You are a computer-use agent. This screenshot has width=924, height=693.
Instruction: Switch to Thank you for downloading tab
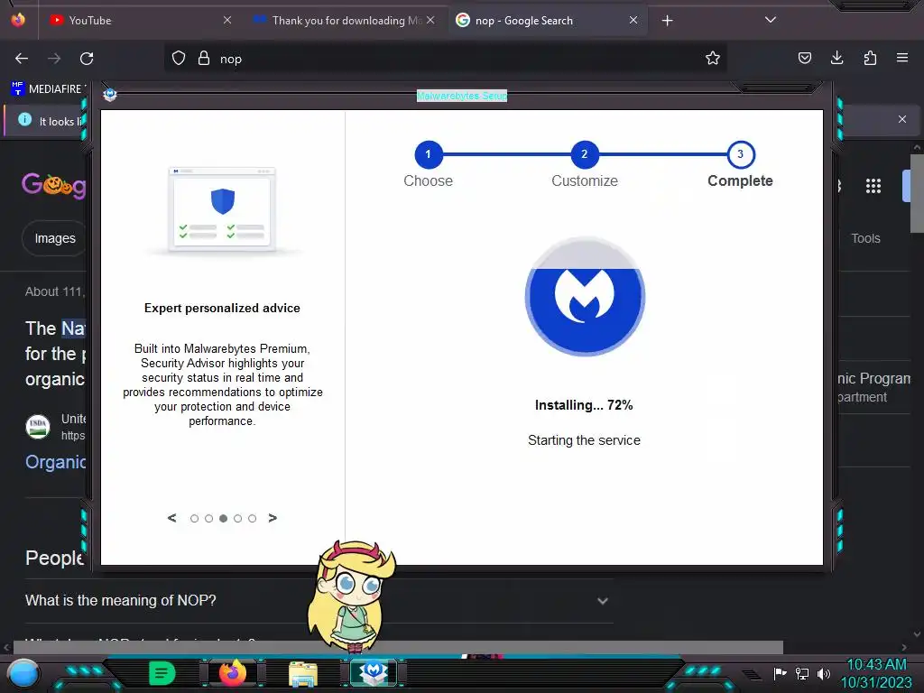click(x=345, y=21)
